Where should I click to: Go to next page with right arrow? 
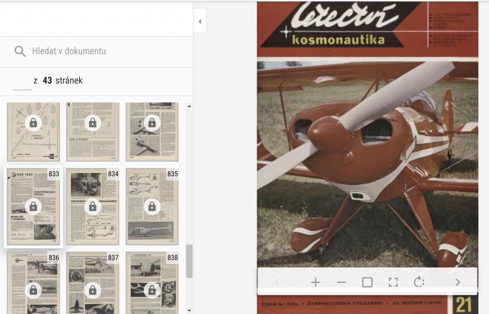tap(457, 283)
